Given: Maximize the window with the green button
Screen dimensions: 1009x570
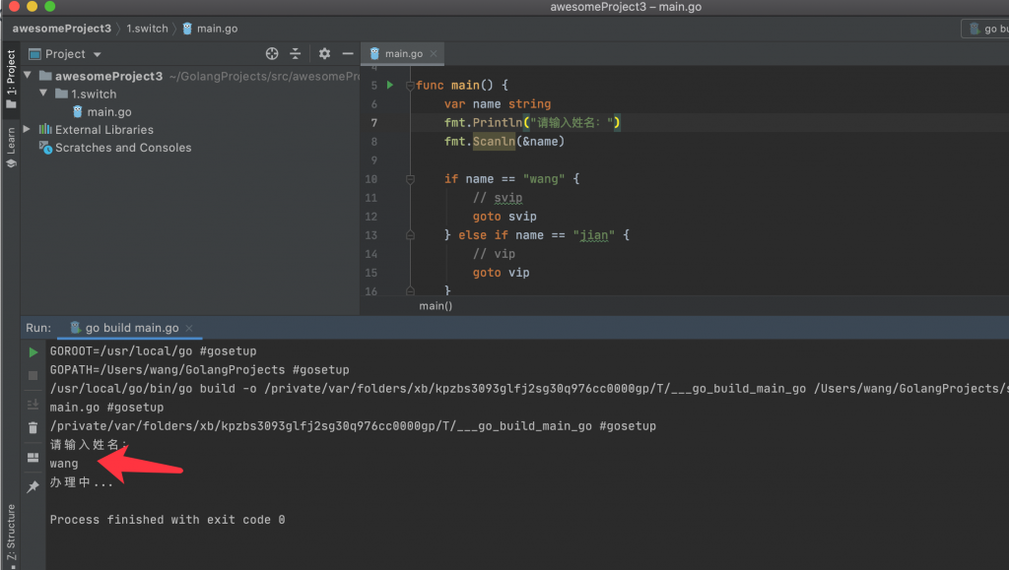Looking at the screenshot, I should pyautogui.click(x=50, y=7).
